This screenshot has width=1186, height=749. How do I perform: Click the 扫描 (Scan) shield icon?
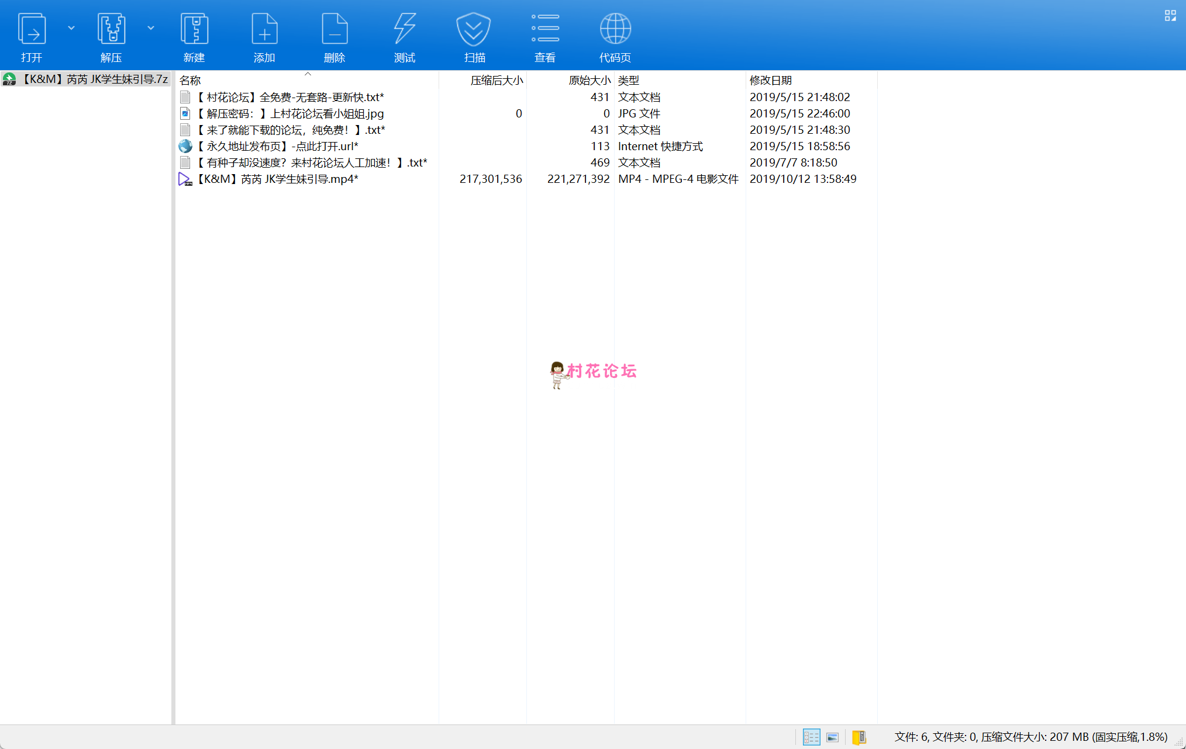[x=474, y=29]
